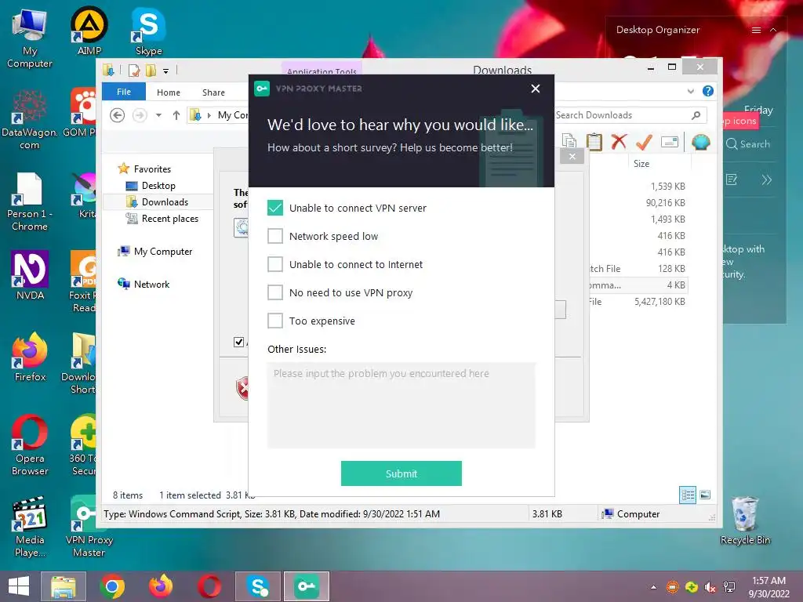The image size is (803, 602).
Task: Expand Desktop Organizer double chevron
Action: 766,180
